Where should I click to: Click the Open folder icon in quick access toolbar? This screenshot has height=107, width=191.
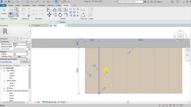6,1
